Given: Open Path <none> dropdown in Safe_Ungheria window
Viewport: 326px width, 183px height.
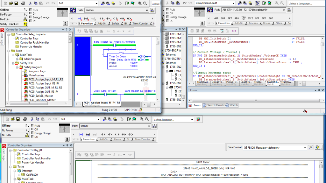Looking at the screenshot, I should (147, 10).
